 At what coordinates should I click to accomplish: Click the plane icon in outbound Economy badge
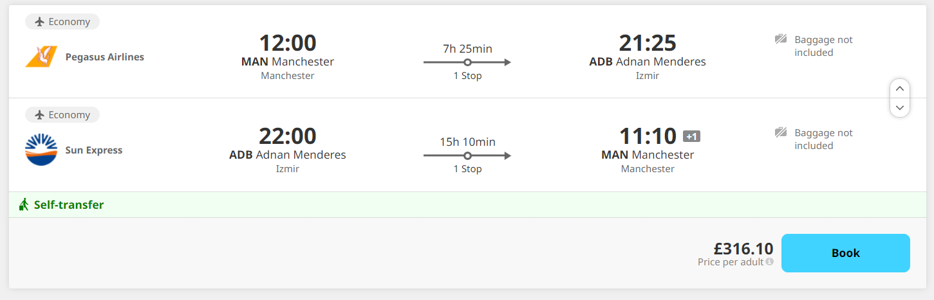pyautogui.click(x=39, y=22)
